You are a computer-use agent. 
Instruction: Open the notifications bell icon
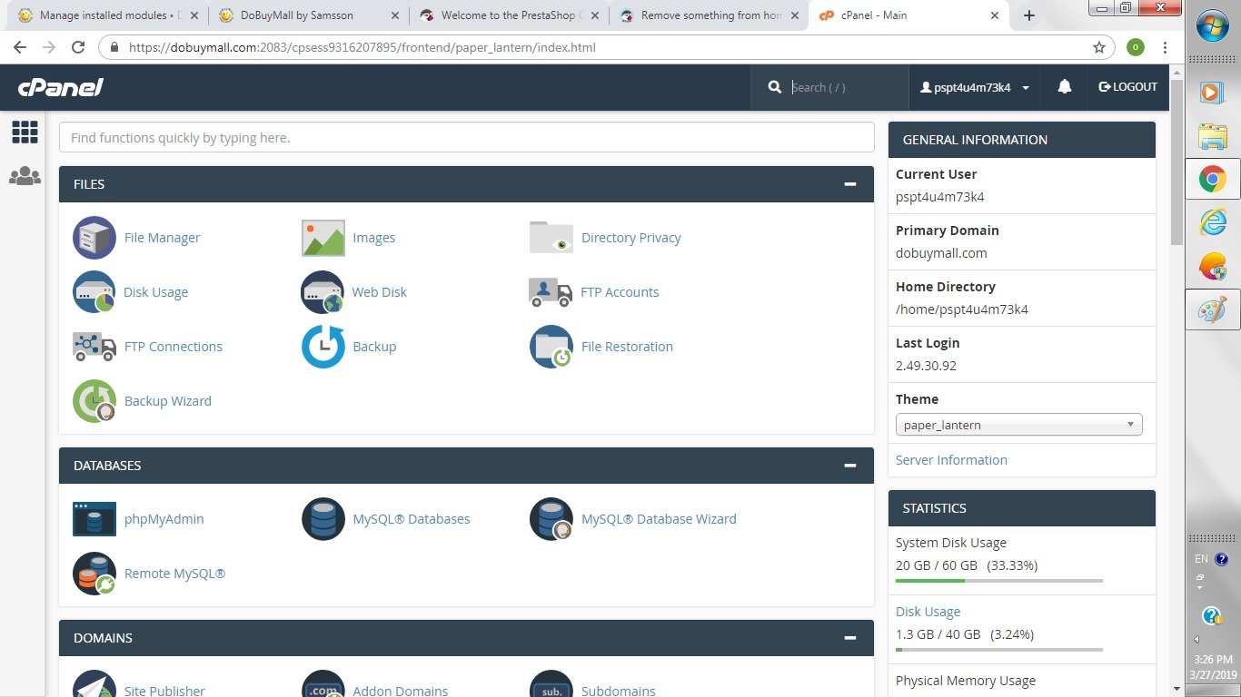coord(1065,87)
